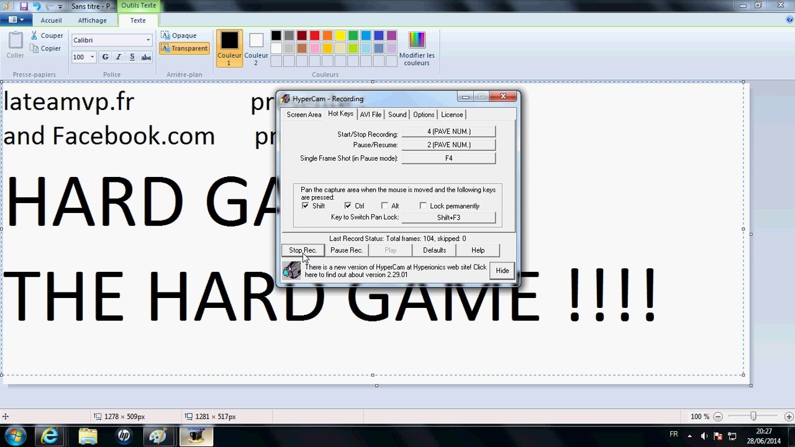
Task: Toggle underline (S) text formatting
Action: point(132,57)
